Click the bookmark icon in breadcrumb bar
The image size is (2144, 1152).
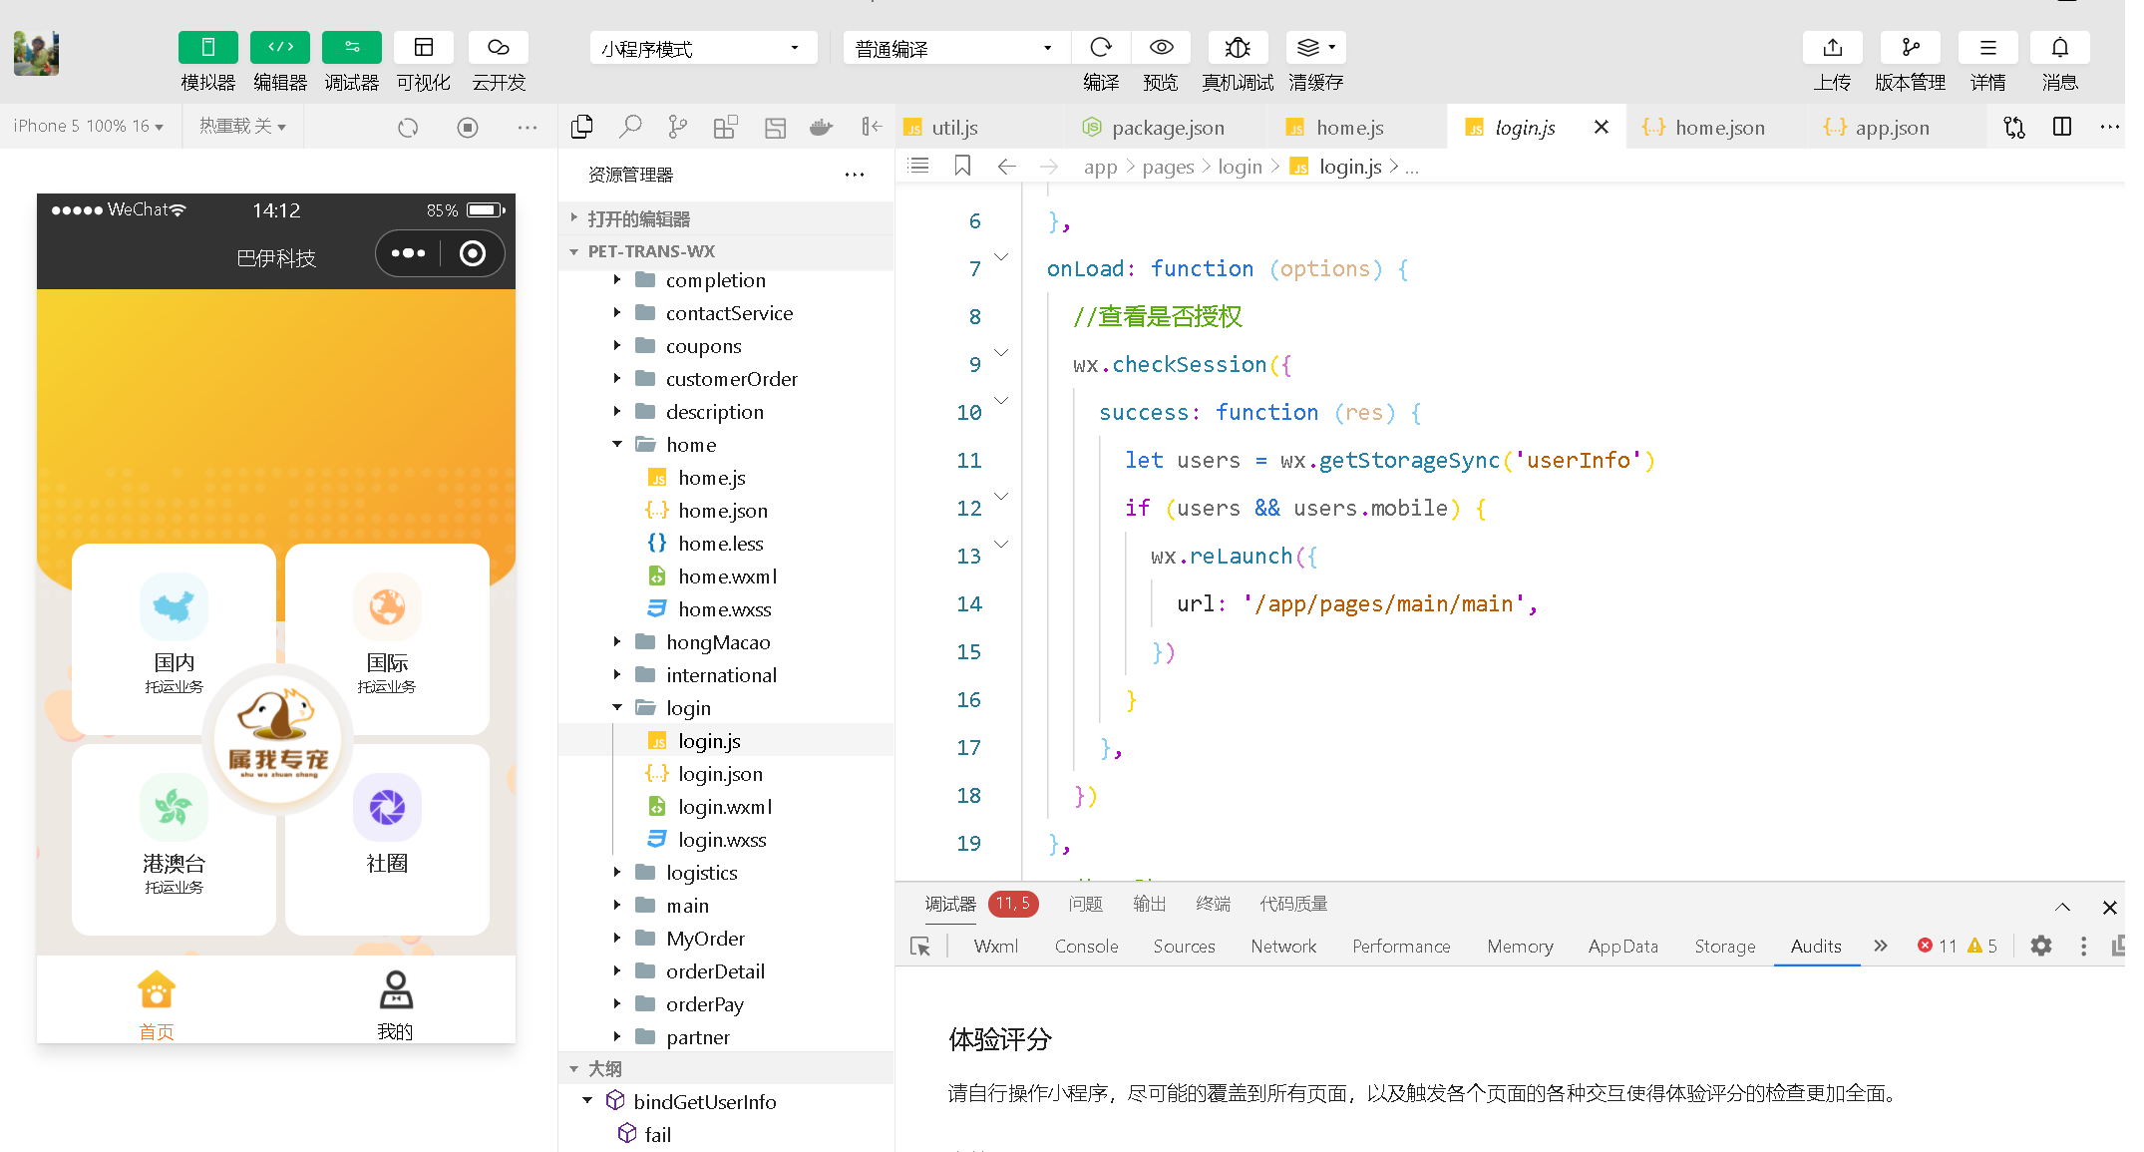click(962, 166)
